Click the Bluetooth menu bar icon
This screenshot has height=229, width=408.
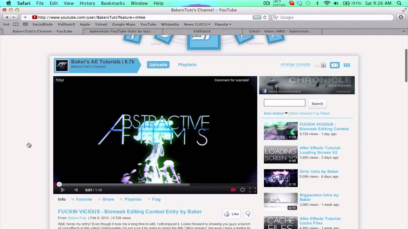point(317,3)
